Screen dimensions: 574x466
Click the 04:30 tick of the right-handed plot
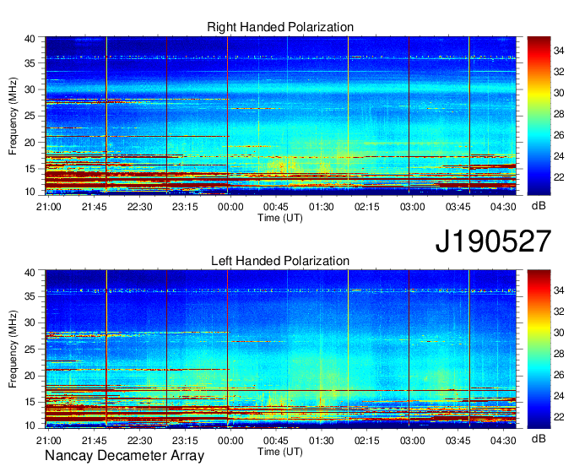(503, 207)
